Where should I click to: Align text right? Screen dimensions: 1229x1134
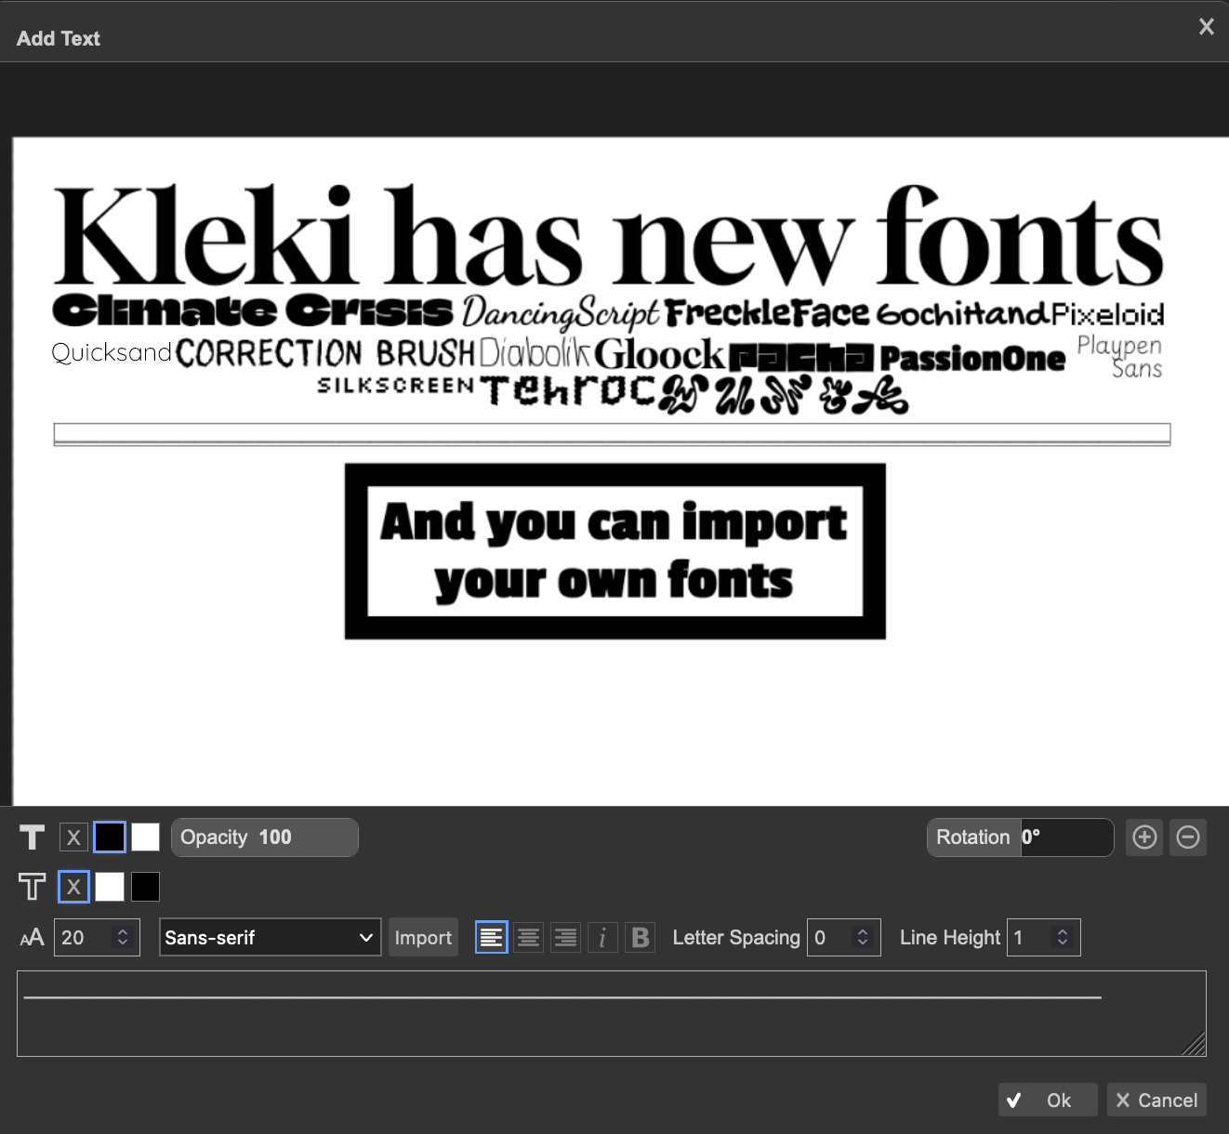pos(565,938)
